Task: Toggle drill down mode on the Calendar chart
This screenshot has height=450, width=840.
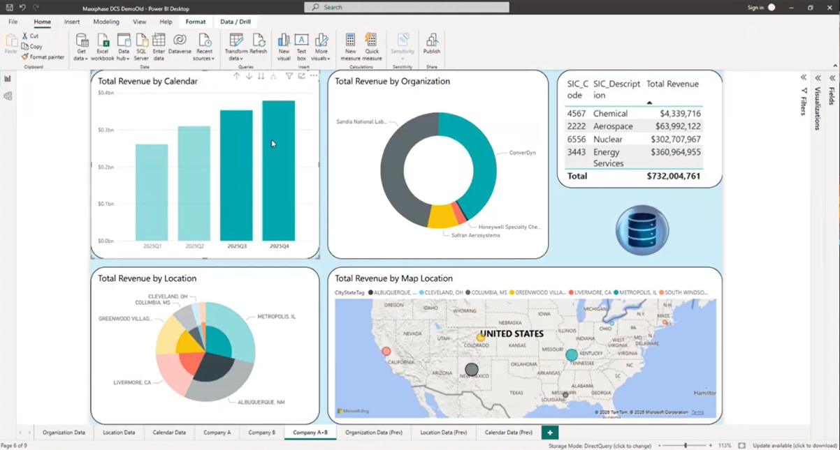Action: coord(249,76)
